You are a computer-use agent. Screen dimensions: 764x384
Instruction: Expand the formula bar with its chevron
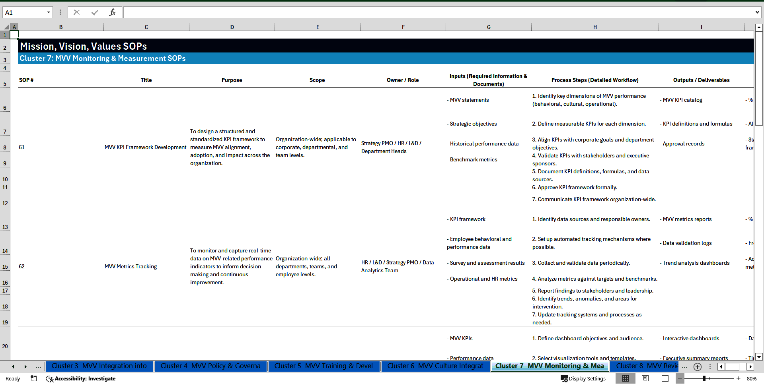point(758,12)
